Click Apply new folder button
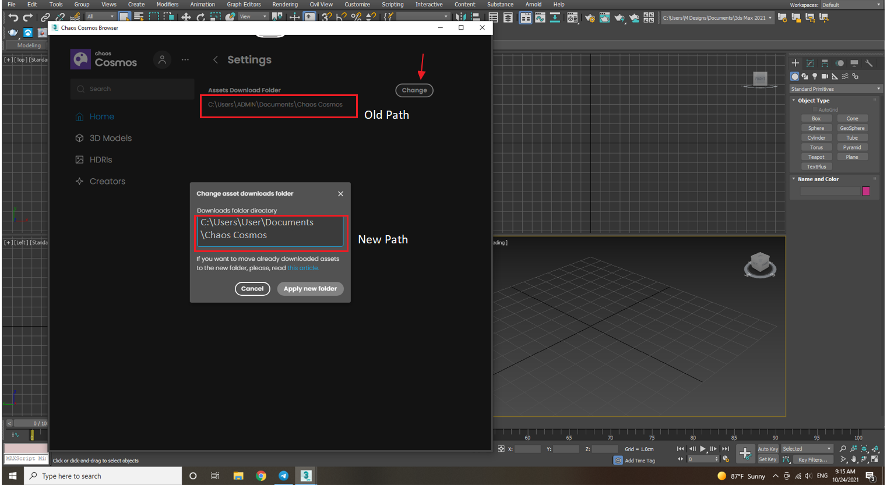 click(x=310, y=289)
